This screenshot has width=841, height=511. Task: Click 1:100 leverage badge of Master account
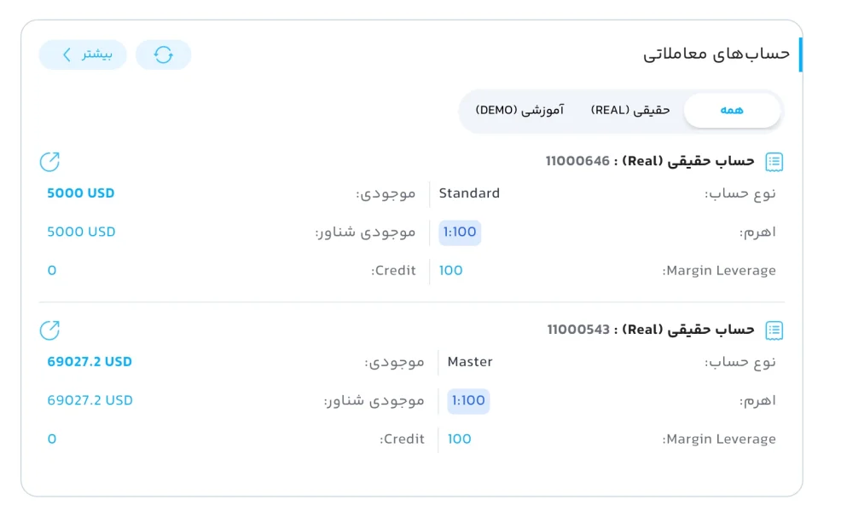[468, 401]
